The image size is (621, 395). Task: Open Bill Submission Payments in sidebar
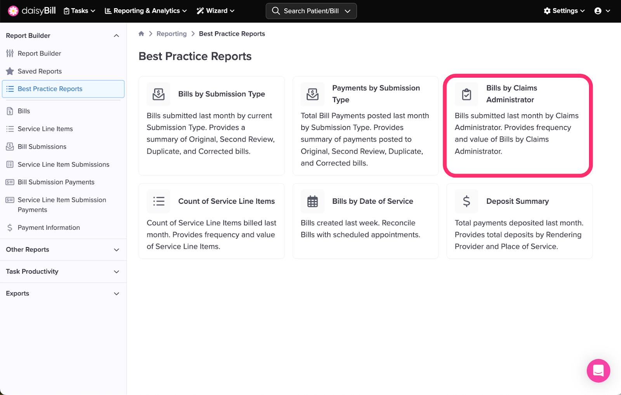[56, 182]
